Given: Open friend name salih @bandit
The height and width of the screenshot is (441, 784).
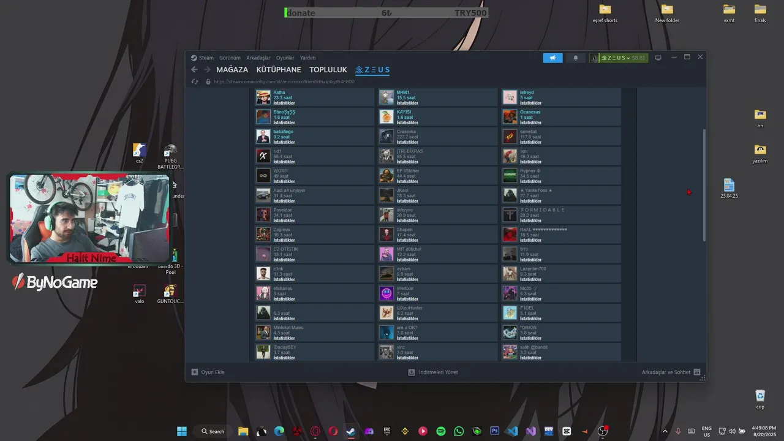Looking at the screenshot, I should click(x=534, y=347).
